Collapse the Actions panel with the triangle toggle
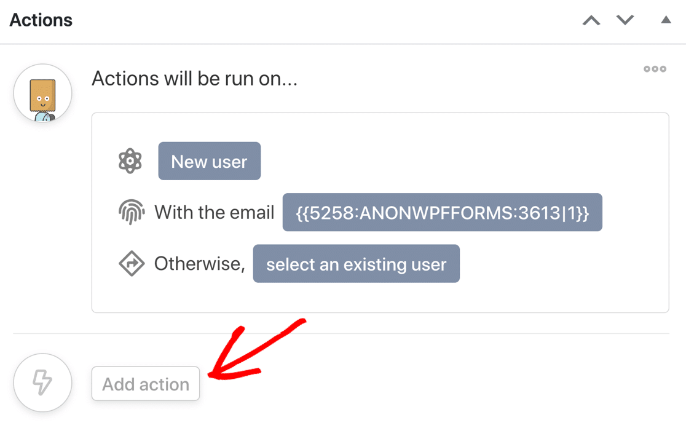The width and height of the screenshot is (686, 428). [666, 20]
